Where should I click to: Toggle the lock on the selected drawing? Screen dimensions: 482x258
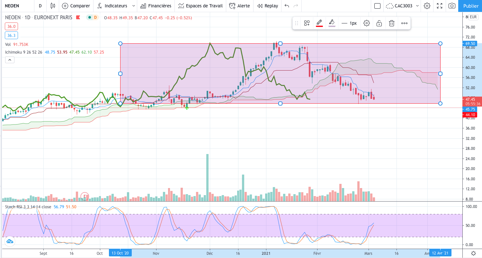point(379,23)
